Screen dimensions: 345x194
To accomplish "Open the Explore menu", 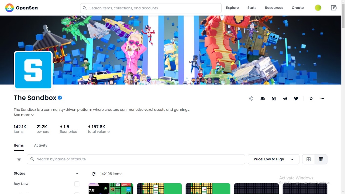I will tap(232, 8).
